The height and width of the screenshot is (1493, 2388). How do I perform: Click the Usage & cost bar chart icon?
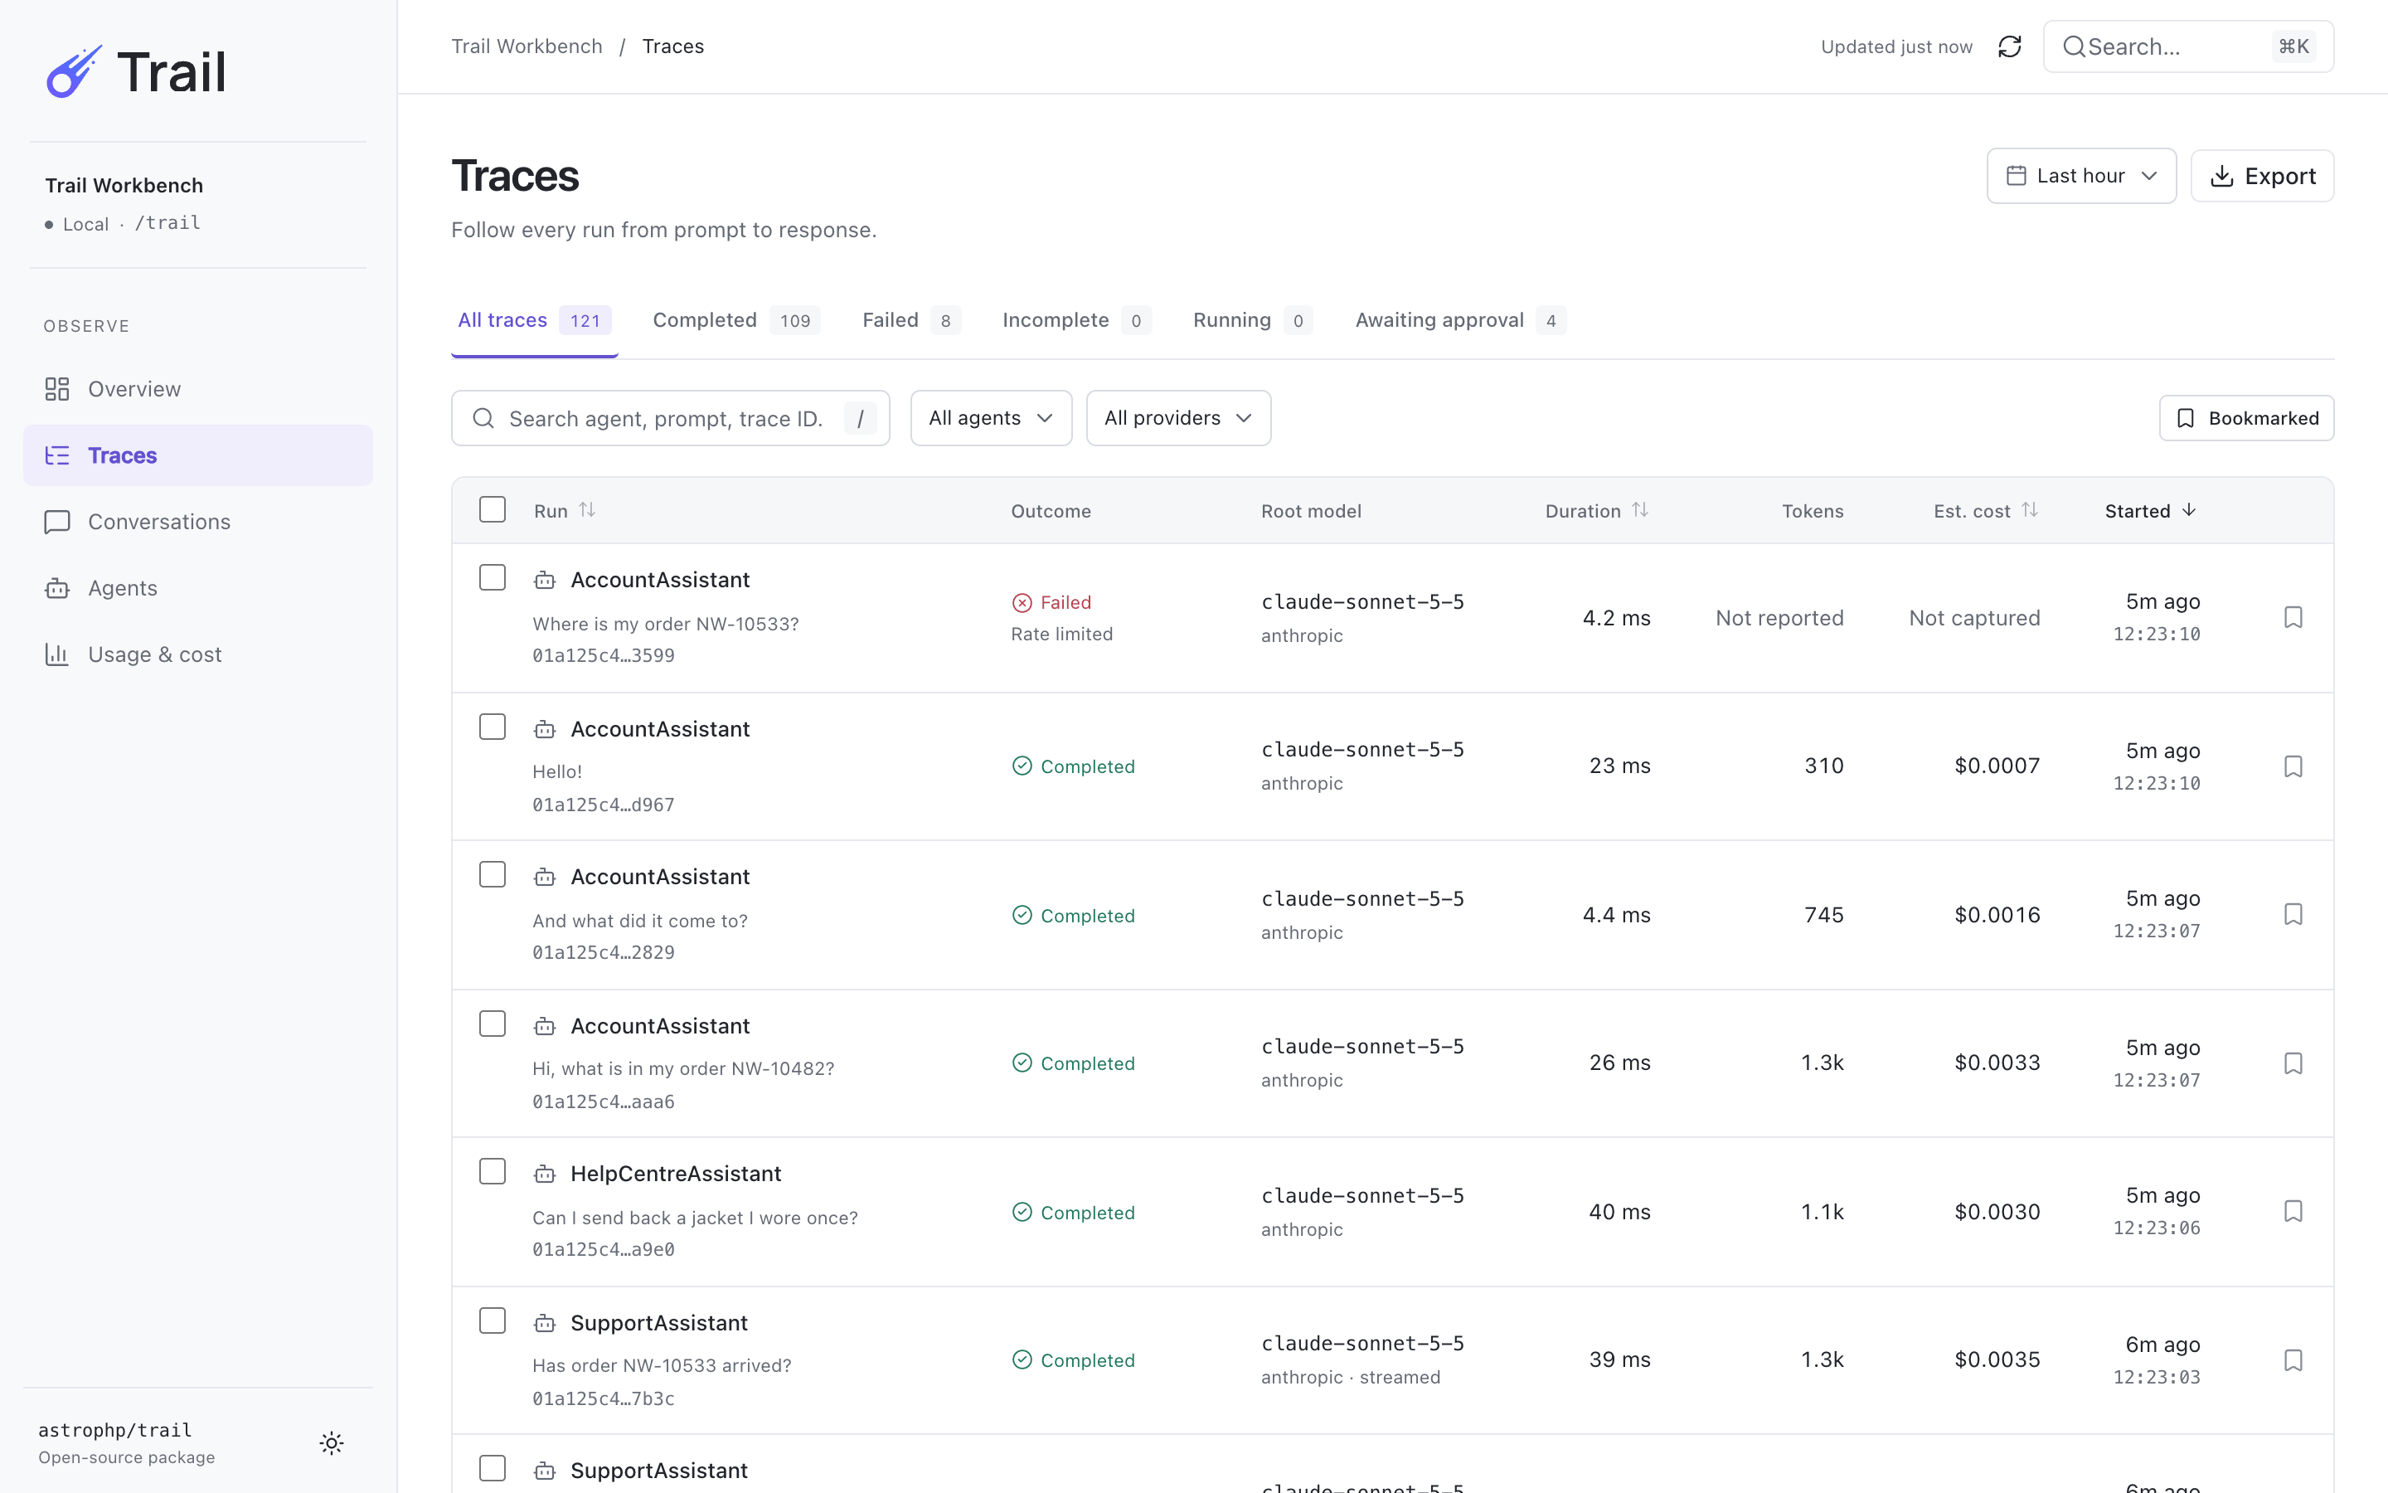57,654
